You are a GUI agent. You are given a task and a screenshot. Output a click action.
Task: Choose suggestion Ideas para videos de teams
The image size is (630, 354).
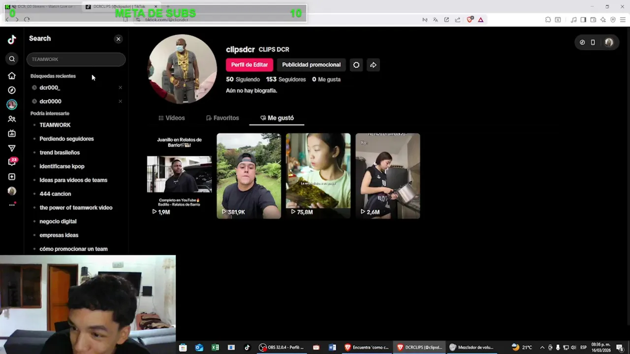(73, 180)
